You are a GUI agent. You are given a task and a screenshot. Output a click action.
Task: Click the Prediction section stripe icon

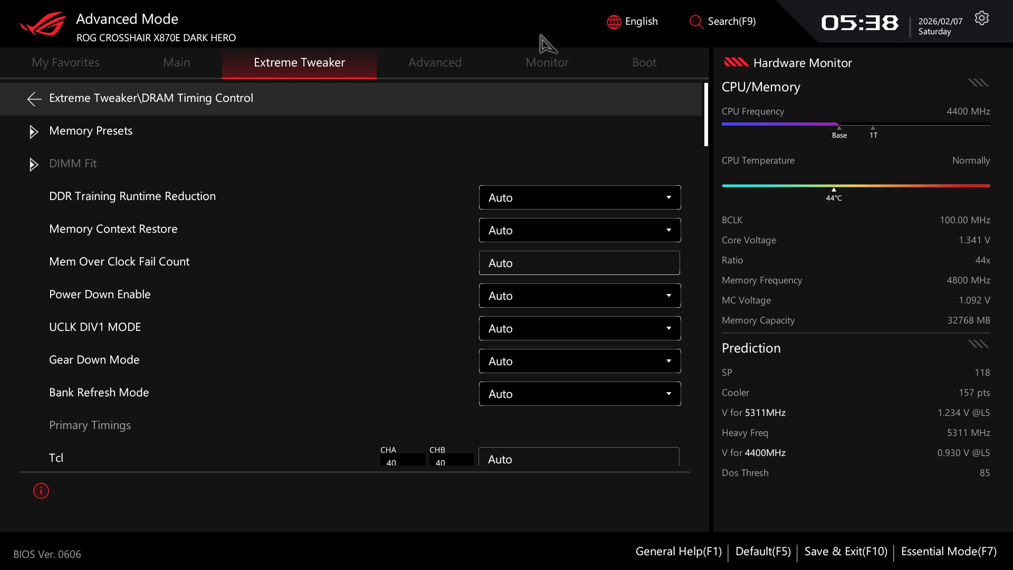(978, 344)
